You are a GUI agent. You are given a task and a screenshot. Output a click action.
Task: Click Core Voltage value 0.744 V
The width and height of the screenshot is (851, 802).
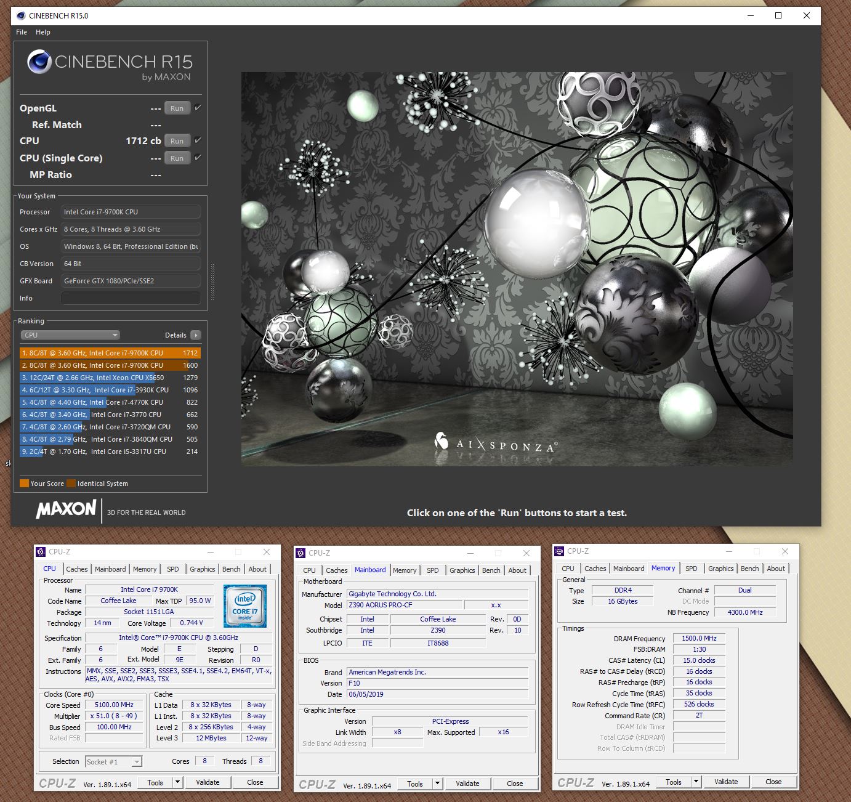[x=193, y=623]
